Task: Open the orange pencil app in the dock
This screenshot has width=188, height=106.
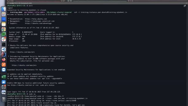Action: 4,64
